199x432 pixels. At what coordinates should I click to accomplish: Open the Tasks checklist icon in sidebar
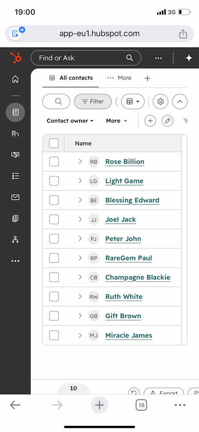(x=15, y=176)
